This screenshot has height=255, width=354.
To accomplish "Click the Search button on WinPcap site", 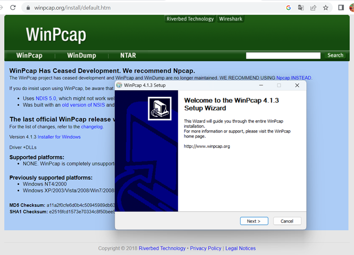I will pyautogui.click(x=335, y=55).
